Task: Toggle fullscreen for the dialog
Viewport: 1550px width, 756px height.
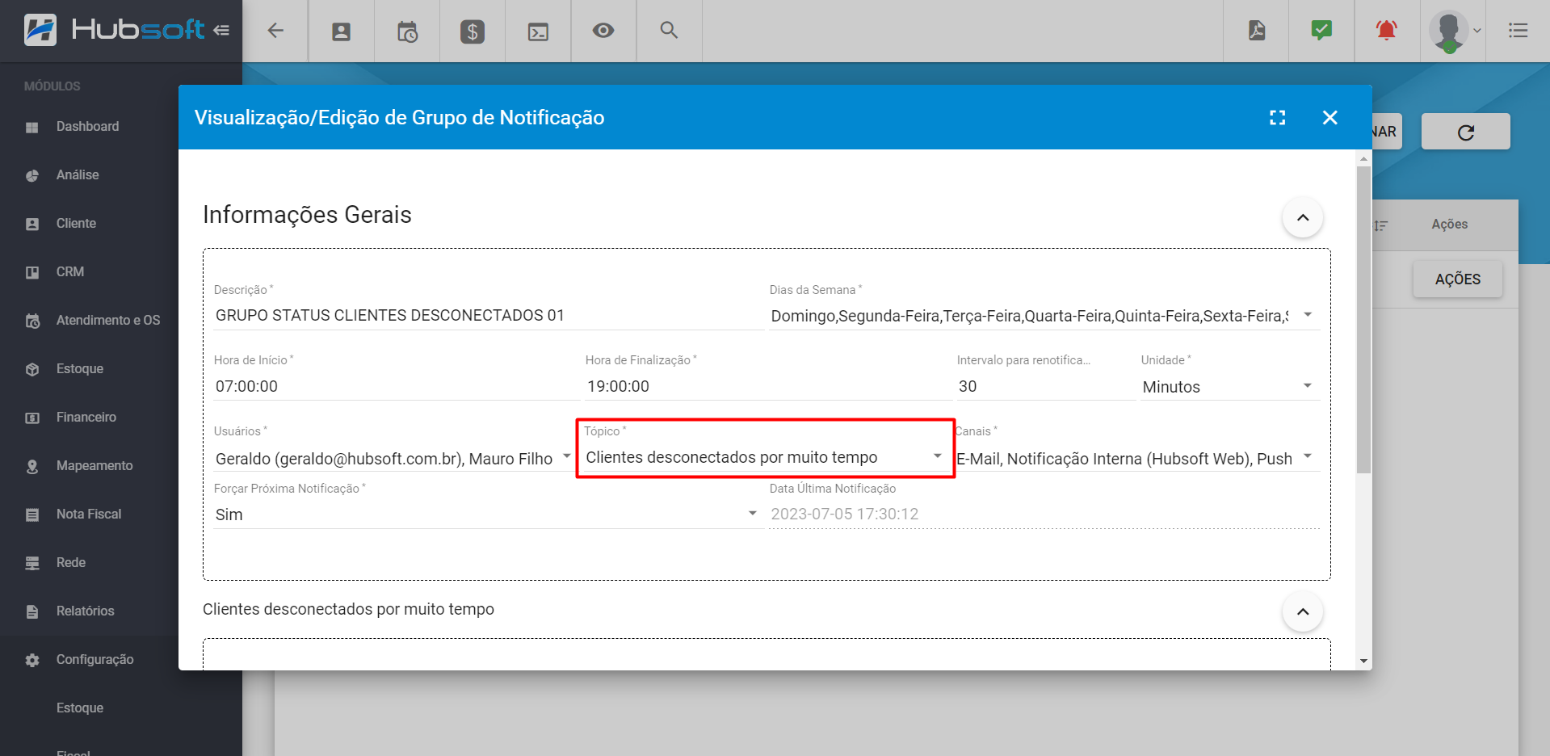Action: pyautogui.click(x=1278, y=118)
